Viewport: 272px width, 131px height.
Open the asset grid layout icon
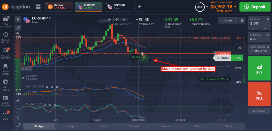[x=38, y=7]
